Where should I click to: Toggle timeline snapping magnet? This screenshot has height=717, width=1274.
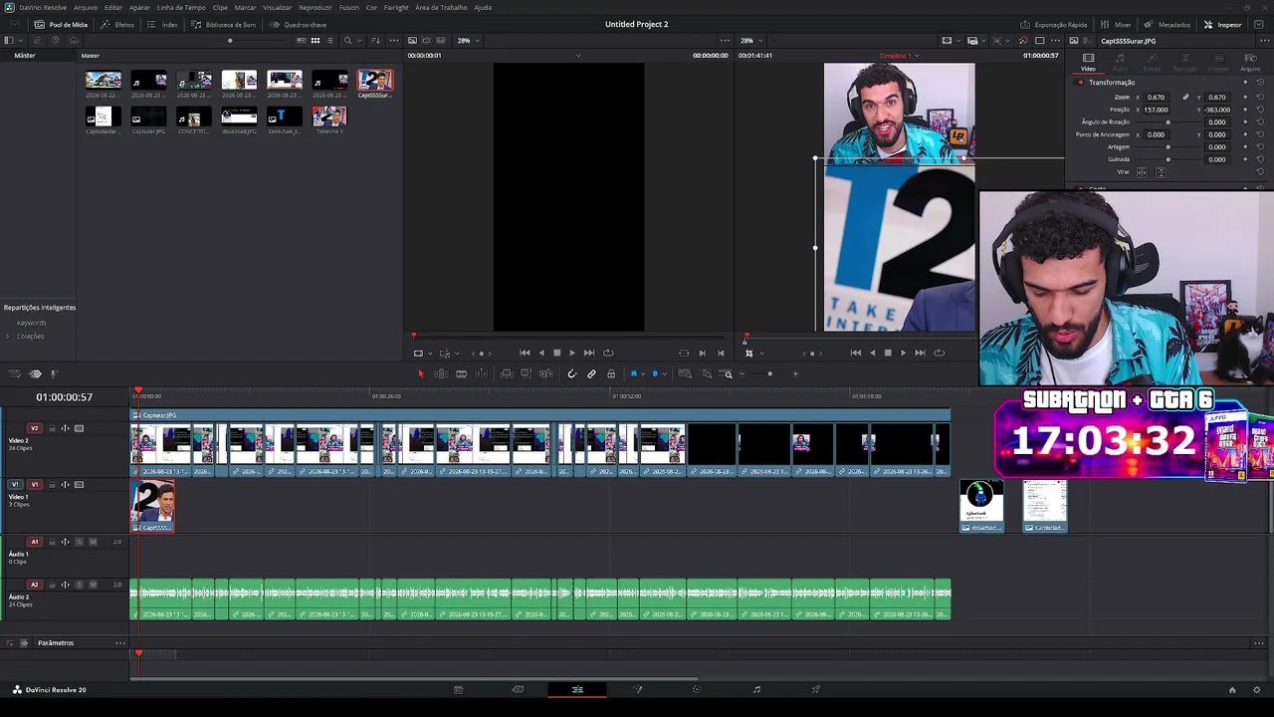click(571, 373)
